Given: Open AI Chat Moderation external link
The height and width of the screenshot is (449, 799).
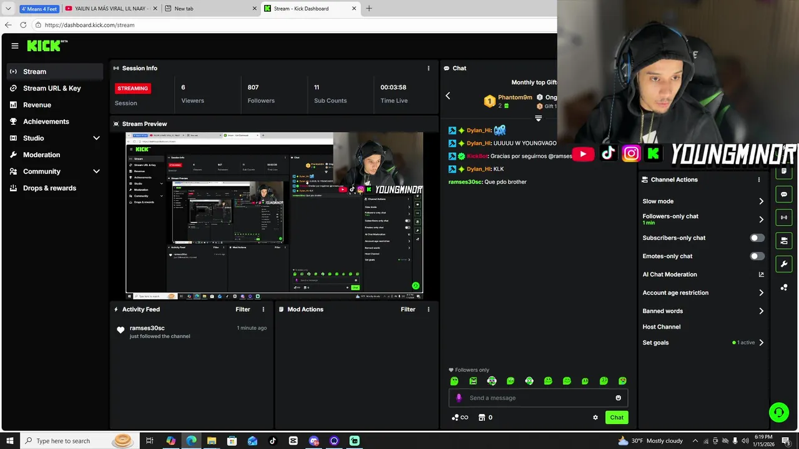Looking at the screenshot, I should click(x=761, y=274).
